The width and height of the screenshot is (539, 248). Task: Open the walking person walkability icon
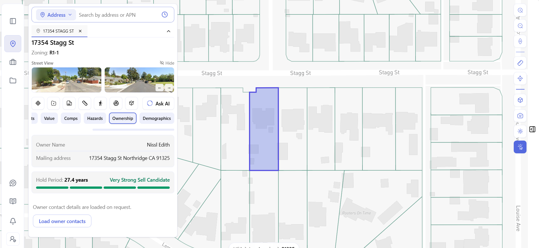point(100,103)
